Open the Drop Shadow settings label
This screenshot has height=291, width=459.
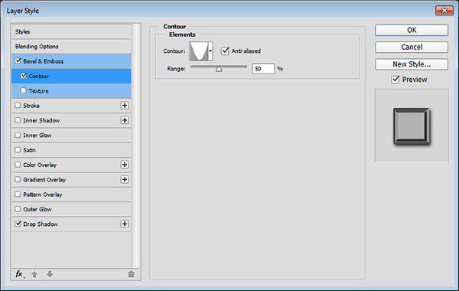pos(41,224)
